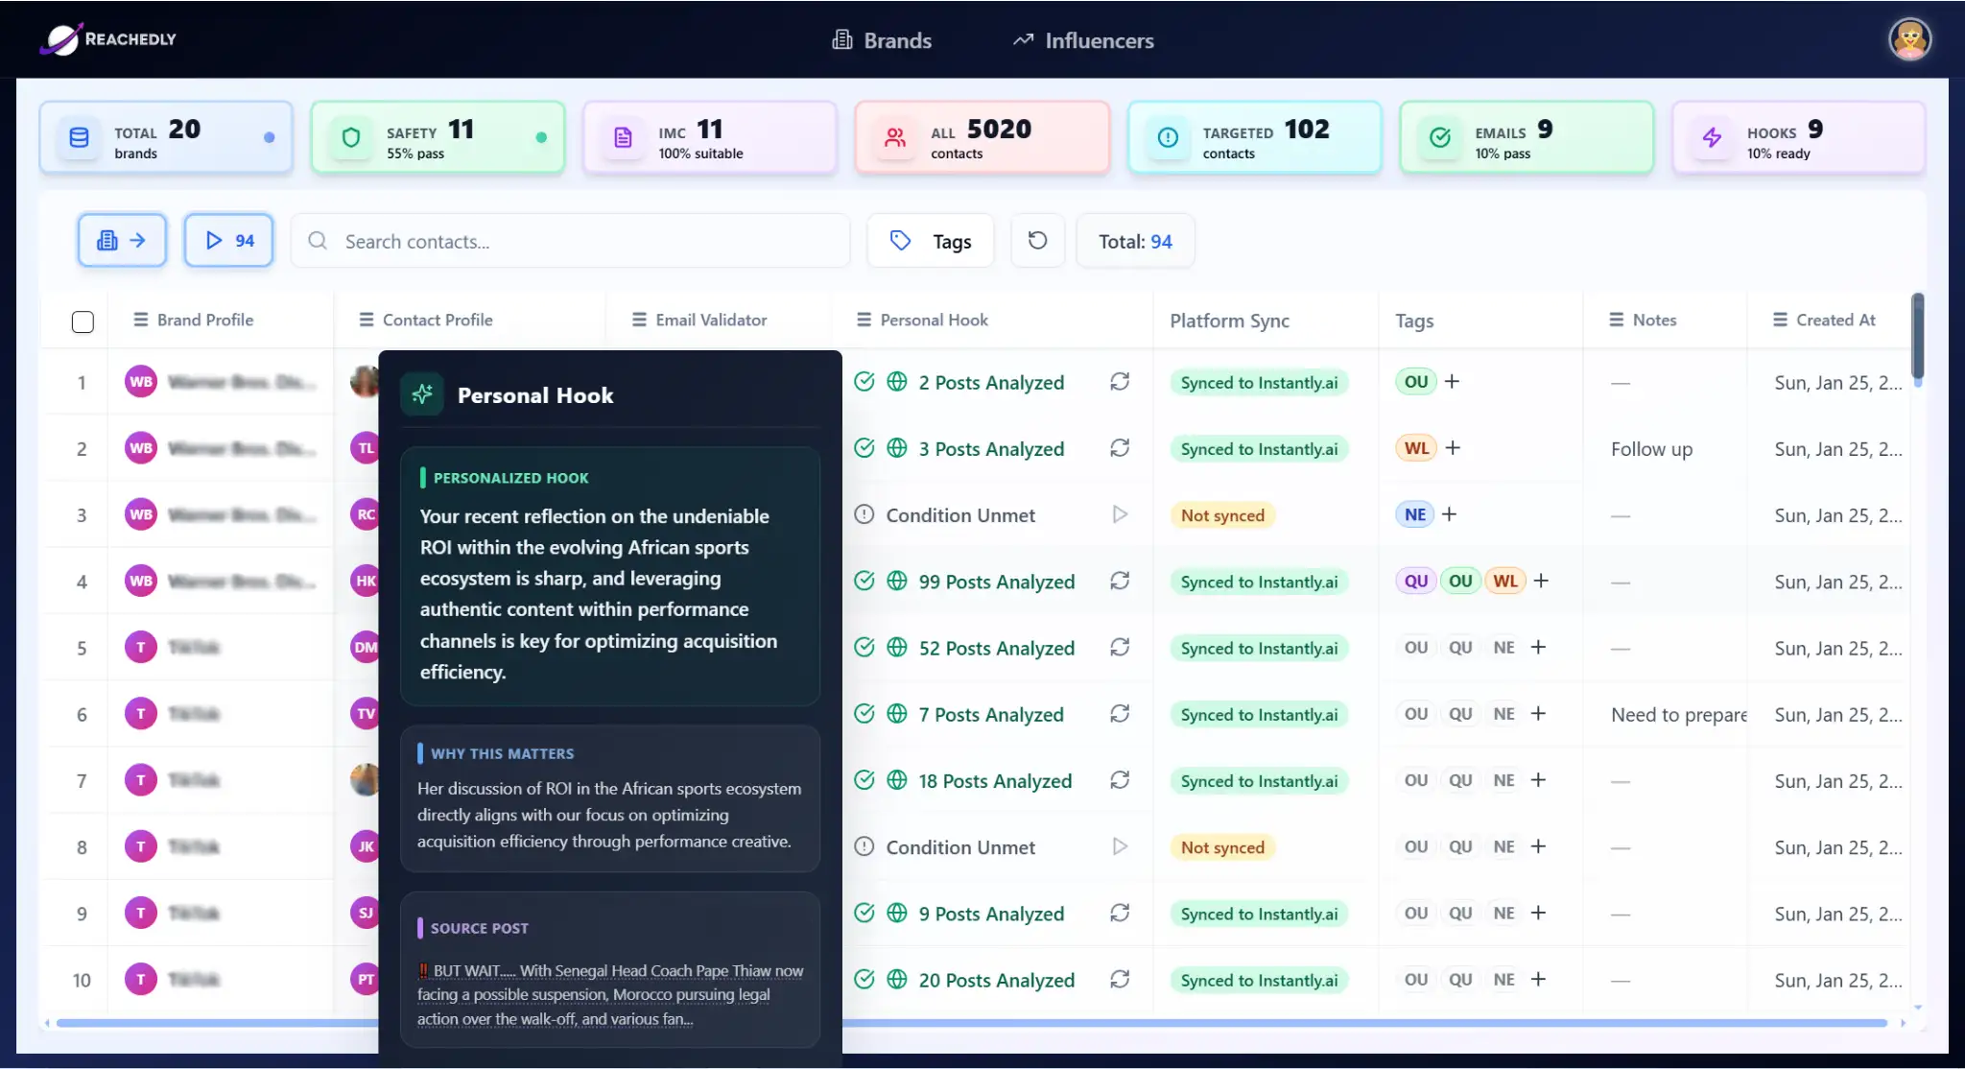Open the Personal Hook column menu
The width and height of the screenshot is (1965, 1069).
(x=864, y=320)
